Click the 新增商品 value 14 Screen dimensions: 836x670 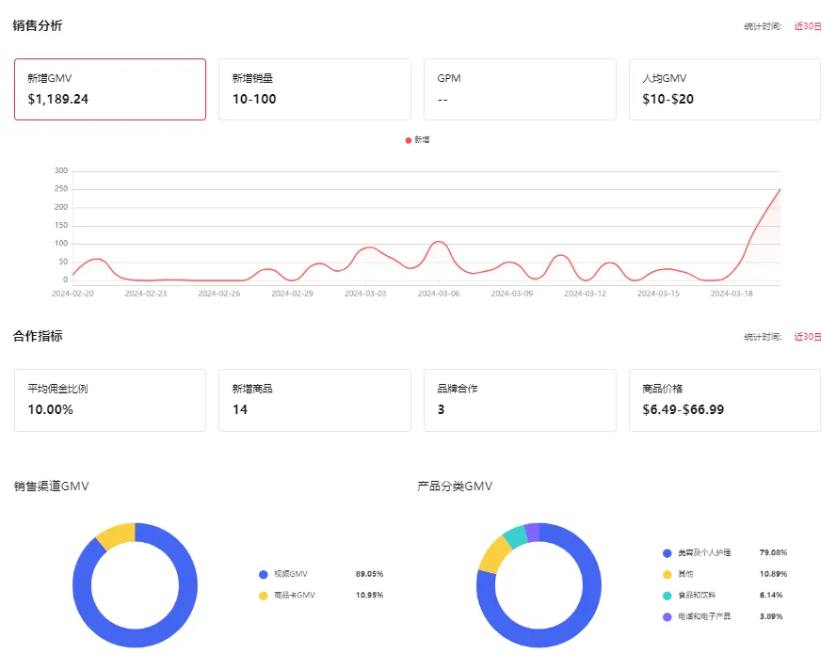(240, 410)
